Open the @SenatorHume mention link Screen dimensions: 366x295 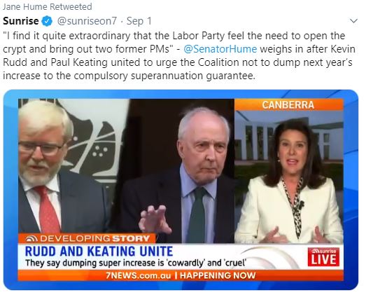[220, 49]
